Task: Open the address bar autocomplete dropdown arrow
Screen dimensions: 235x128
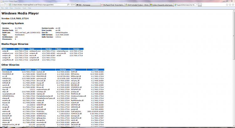Action: coord(70,5)
